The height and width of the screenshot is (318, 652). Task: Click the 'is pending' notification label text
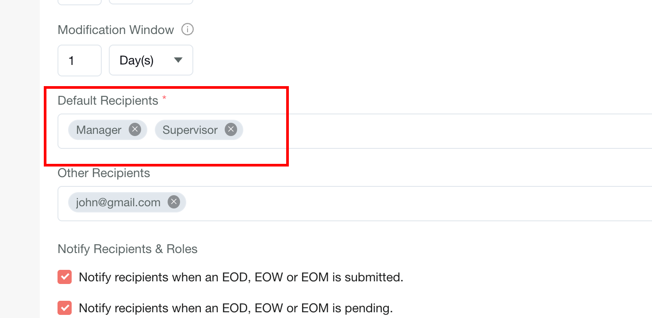pyautogui.click(x=236, y=308)
